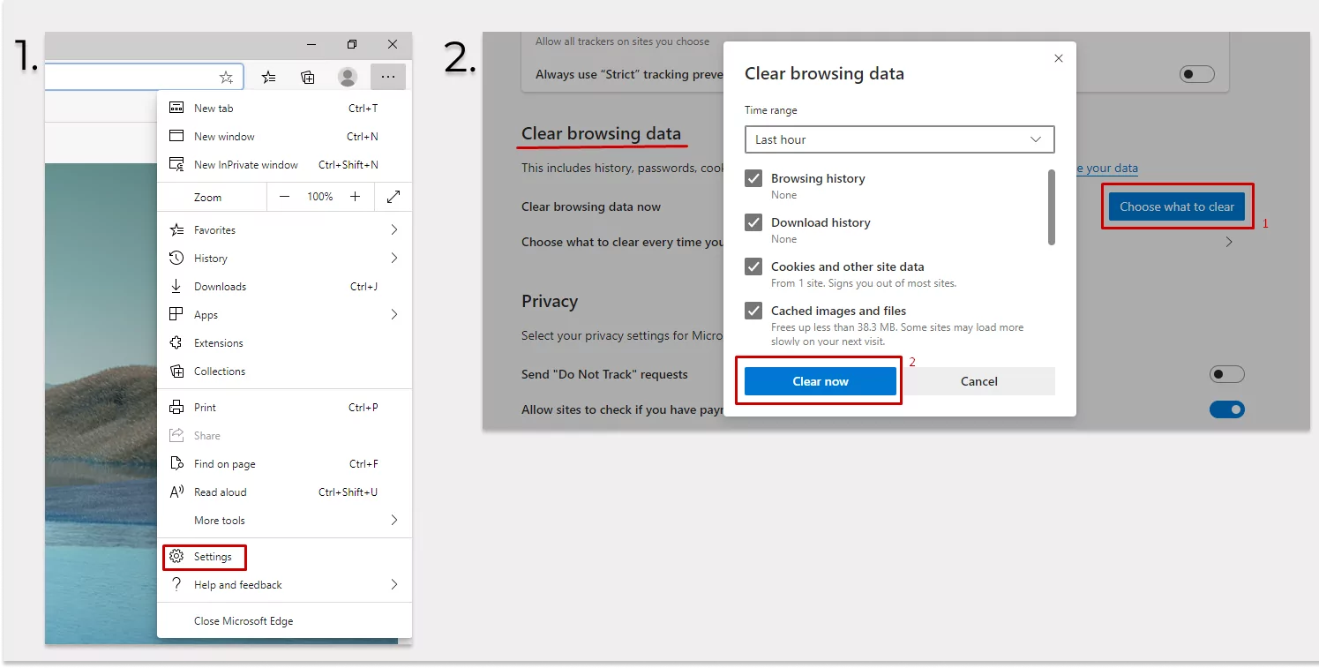The height and width of the screenshot is (668, 1319).
Task: Click the 100% zoom level value
Action: (319, 197)
